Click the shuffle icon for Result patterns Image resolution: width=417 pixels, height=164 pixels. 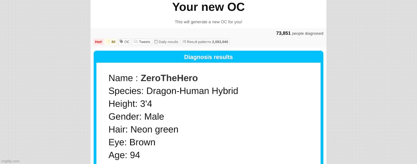click(x=184, y=42)
